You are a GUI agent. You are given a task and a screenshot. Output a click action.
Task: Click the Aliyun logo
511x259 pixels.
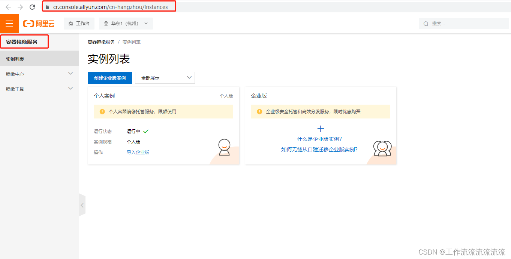click(39, 24)
